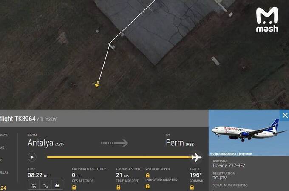Click the Indicated Airspeed lock icon
289x191 pixels.
tap(147, 186)
